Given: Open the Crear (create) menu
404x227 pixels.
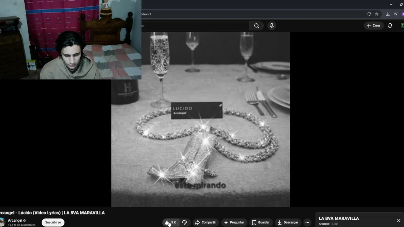Looking at the screenshot, I should coord(374,26).
